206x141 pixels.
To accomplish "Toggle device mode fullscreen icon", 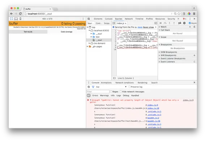I will click(x=12, y=19).
